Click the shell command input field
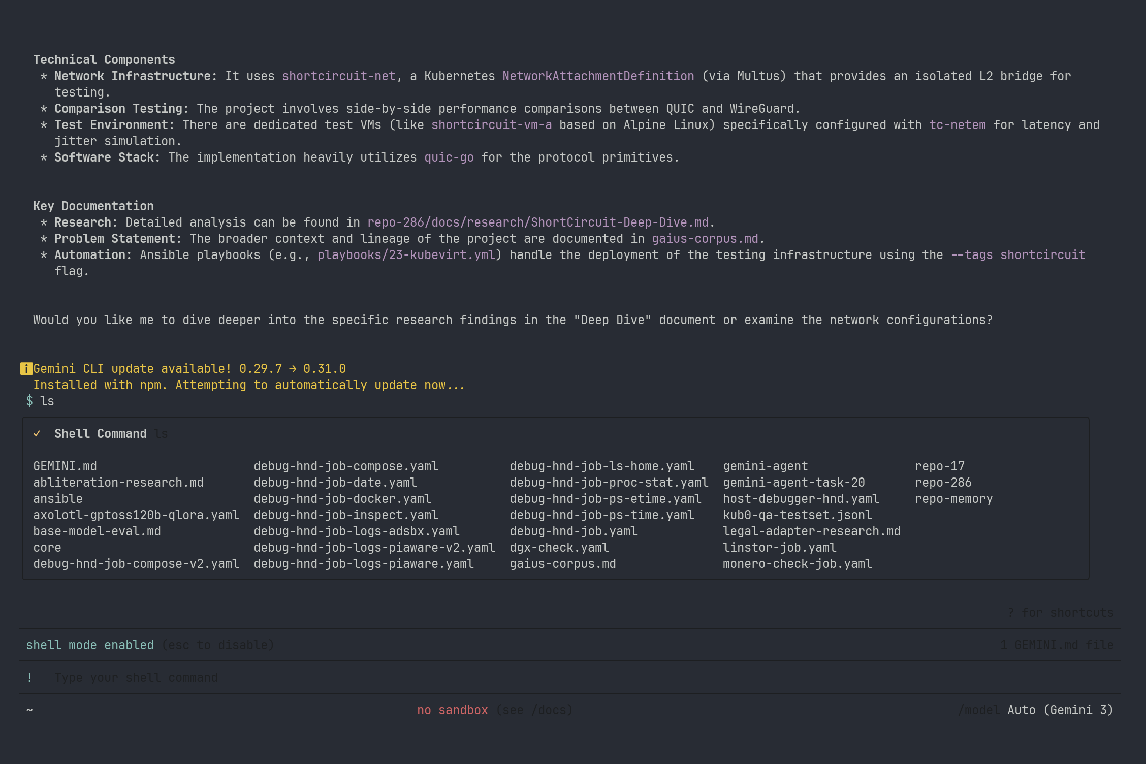The width and height of the screenshot is (1146, 764). click(x=136, y=678)
